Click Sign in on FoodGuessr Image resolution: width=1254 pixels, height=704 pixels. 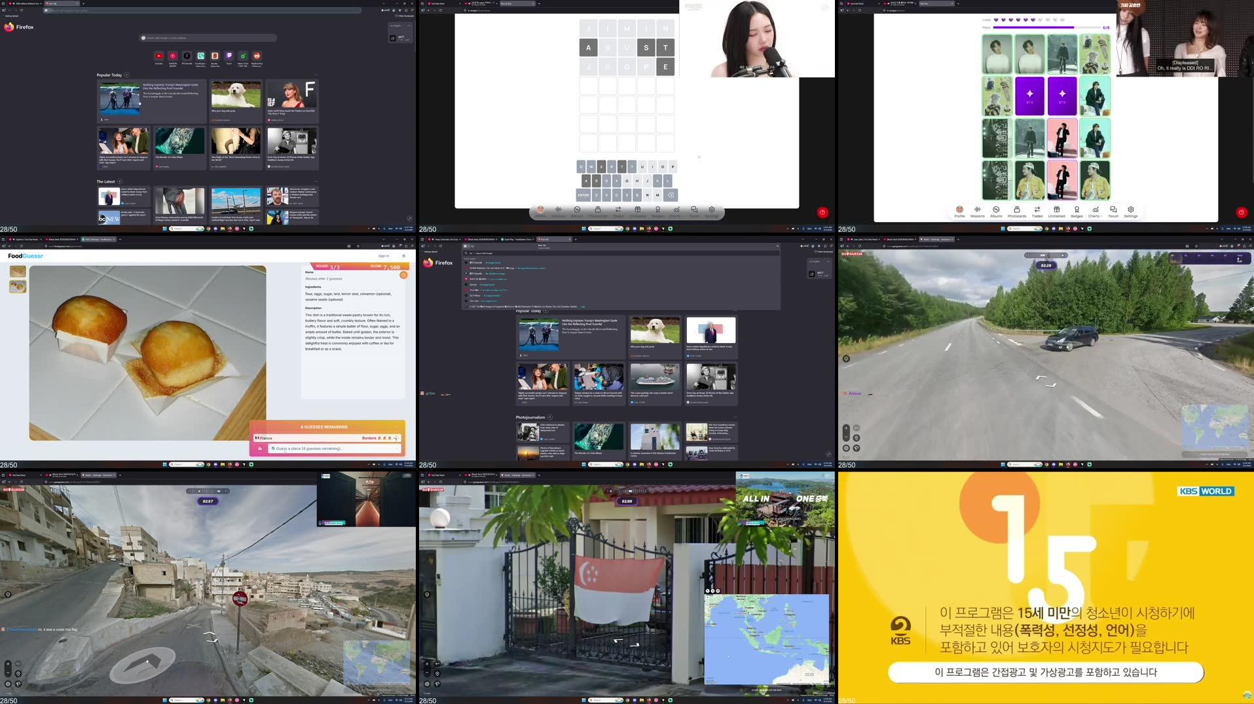tap(384, 256)
